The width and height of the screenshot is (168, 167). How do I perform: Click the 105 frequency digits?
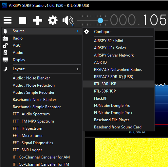[x=155, y=20]
